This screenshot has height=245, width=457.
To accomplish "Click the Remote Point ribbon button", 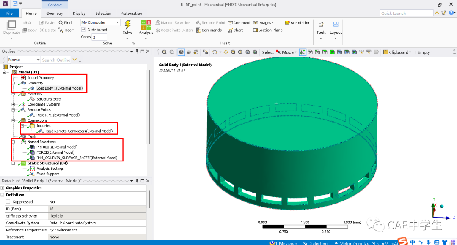I will coord(211,23).
